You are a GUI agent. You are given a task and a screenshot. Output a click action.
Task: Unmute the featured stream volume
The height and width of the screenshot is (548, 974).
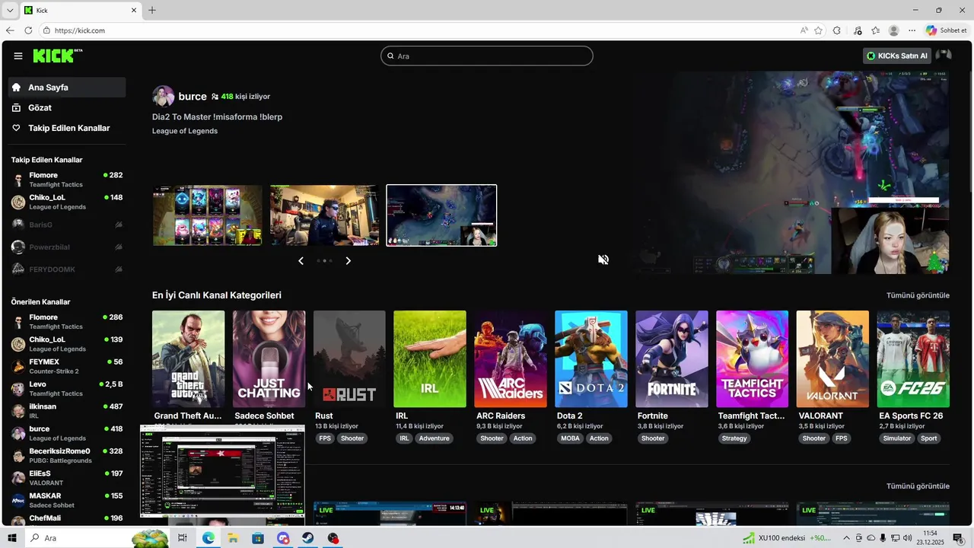(603, 260)
